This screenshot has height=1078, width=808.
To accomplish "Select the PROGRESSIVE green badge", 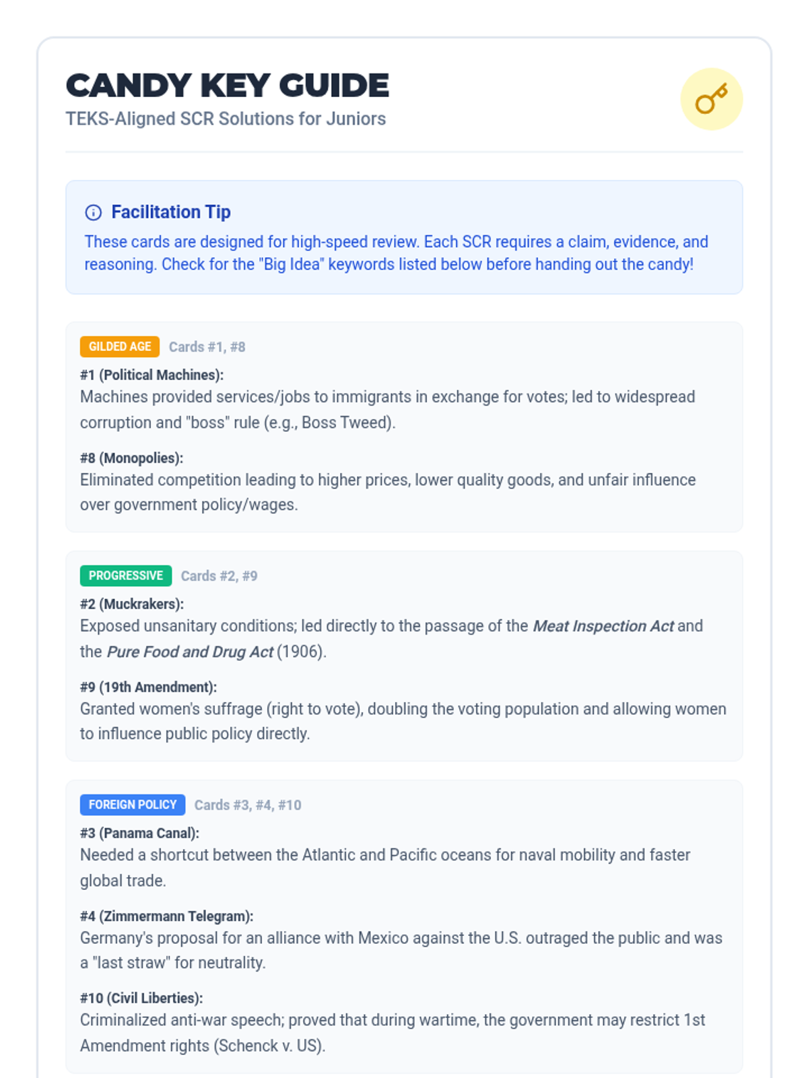I will tap(126, 575).
